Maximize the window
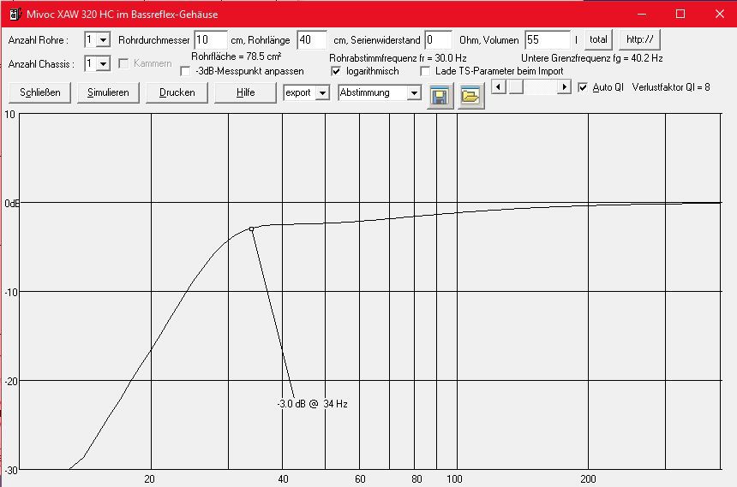 tap(680, 14)
